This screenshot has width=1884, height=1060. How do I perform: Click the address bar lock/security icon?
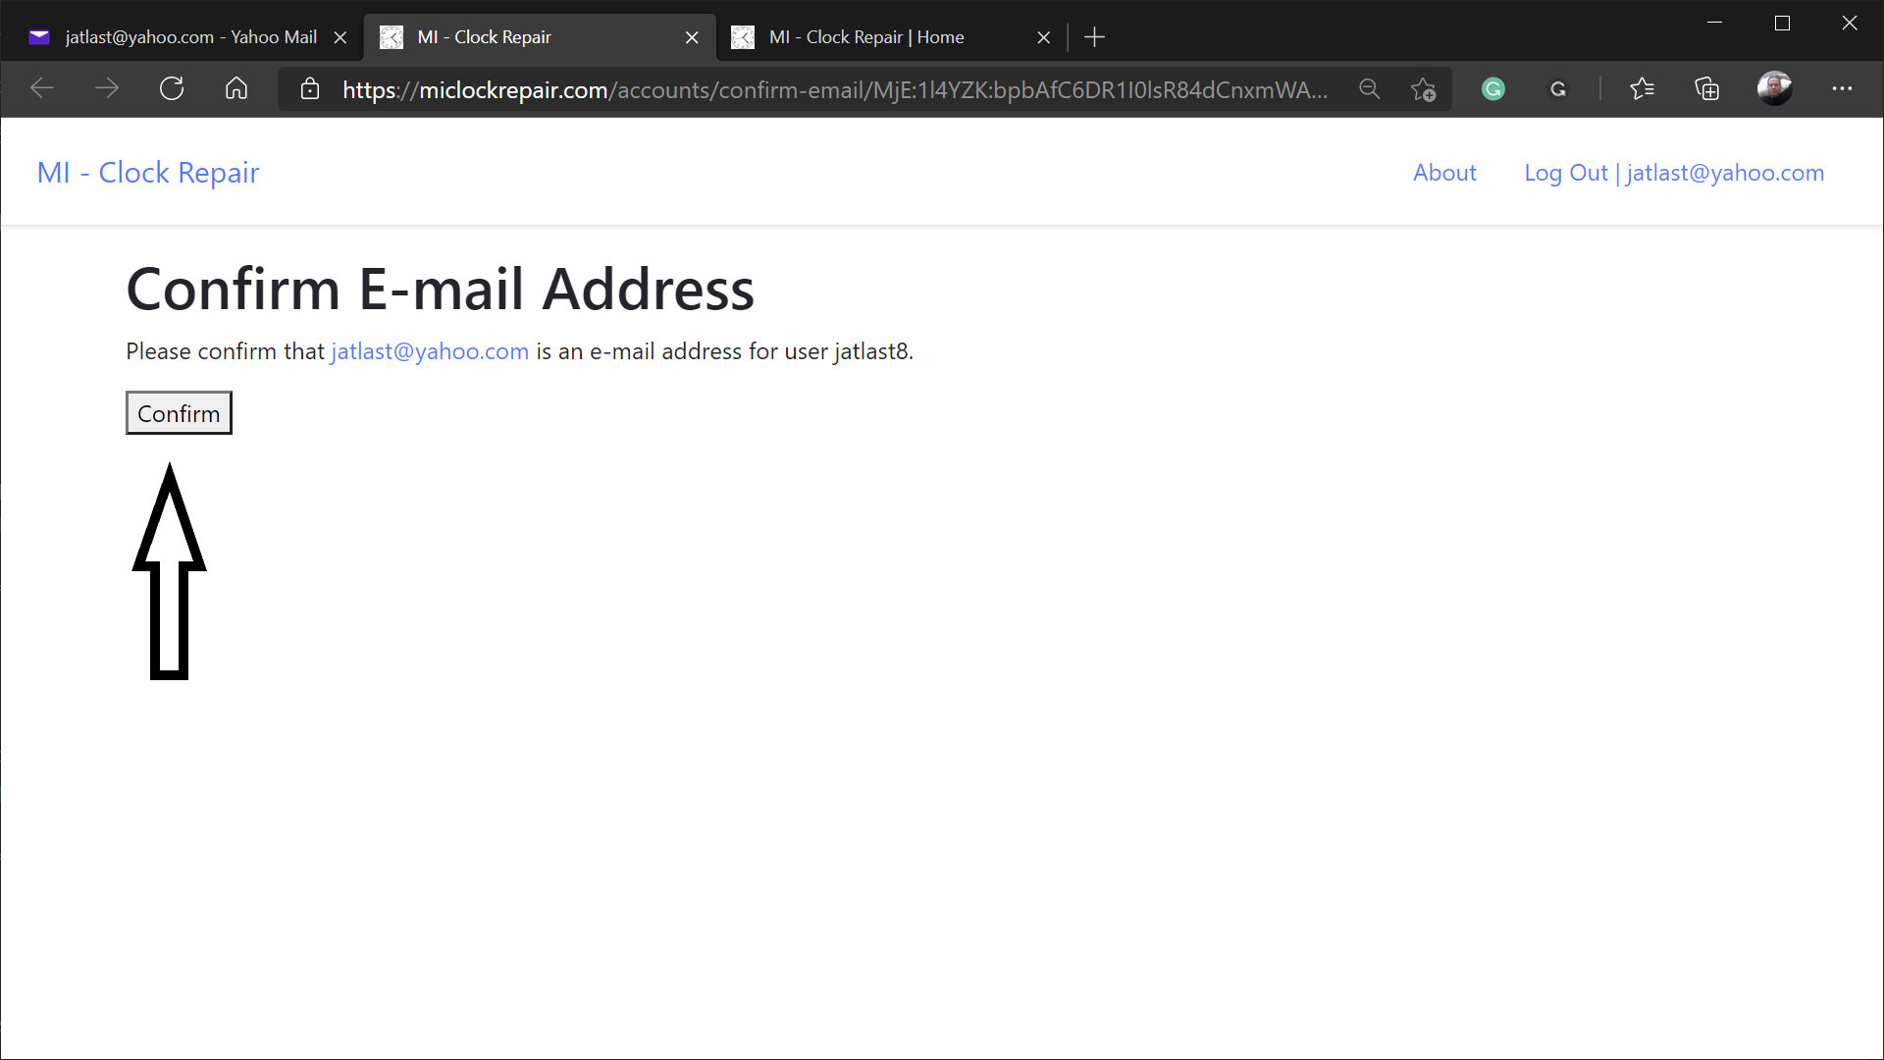pyautogui.click(x=309, y=88)
